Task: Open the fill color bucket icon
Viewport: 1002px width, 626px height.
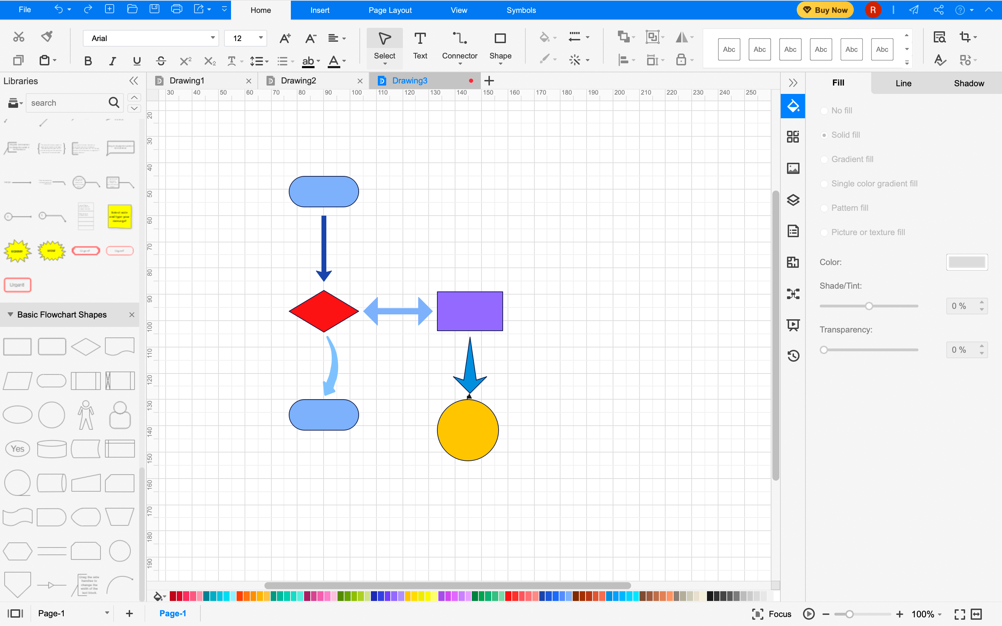Action: pos(544,37)
